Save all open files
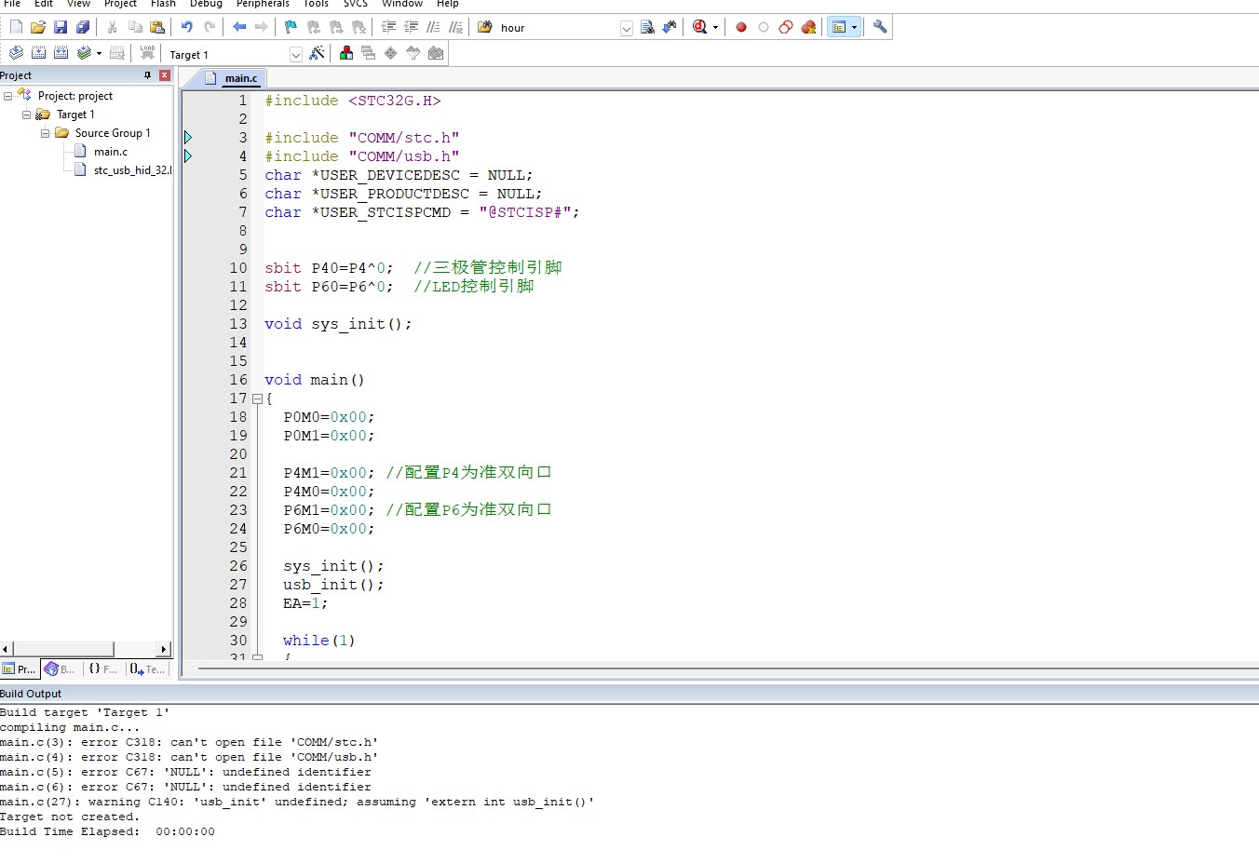The height and width of the screenshot is (864, 1259). (x=83, y=27)
